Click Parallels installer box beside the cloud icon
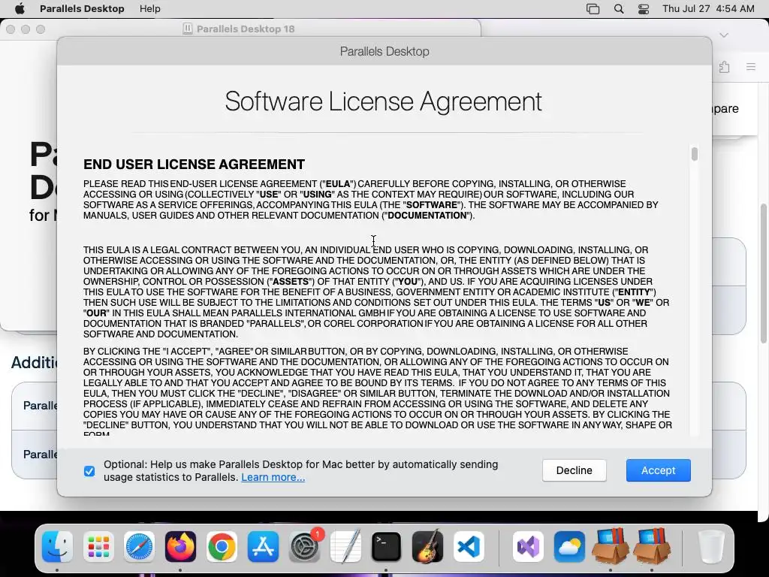 click(x=610, y=546)
